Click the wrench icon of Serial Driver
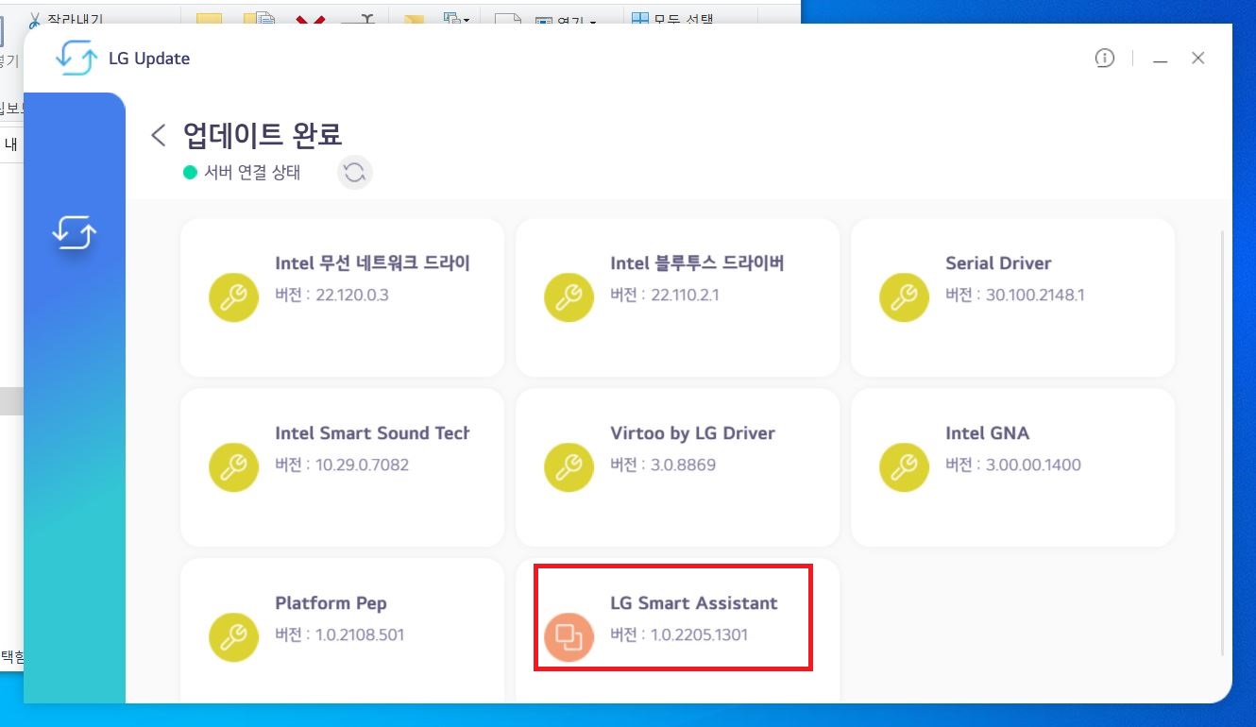This screenshot has height=727, width=1256. [904, 296]
